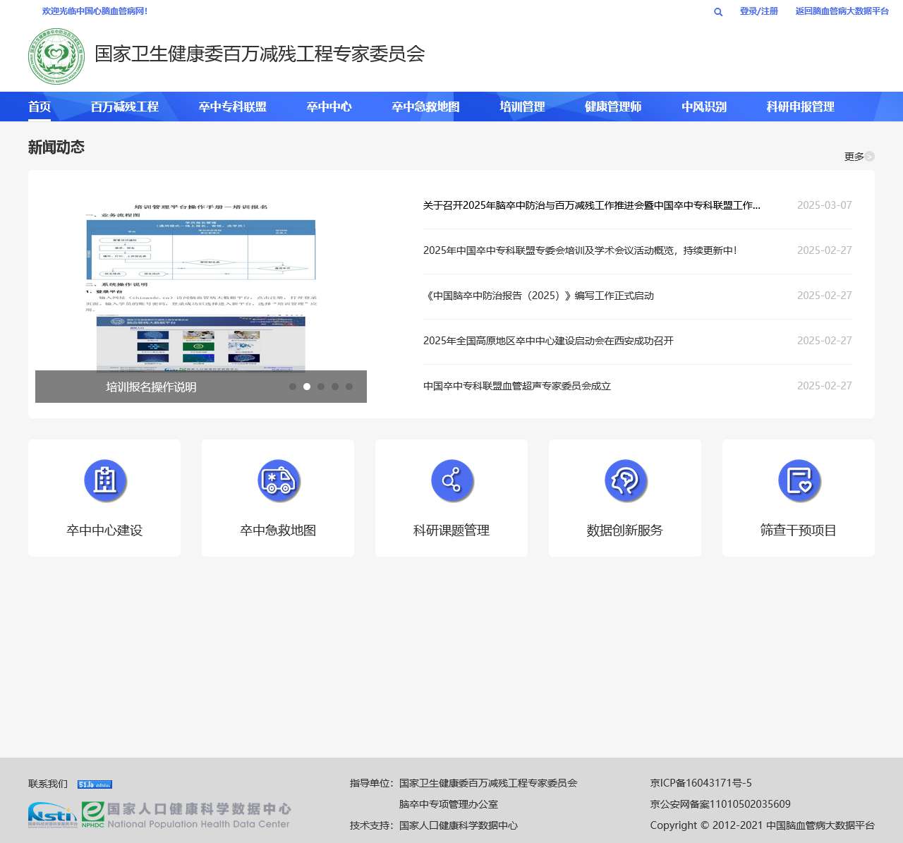Click title 国家卫生健康委百万减残工程专家委员会
The image size is (903, 843).
coord(260,54)
